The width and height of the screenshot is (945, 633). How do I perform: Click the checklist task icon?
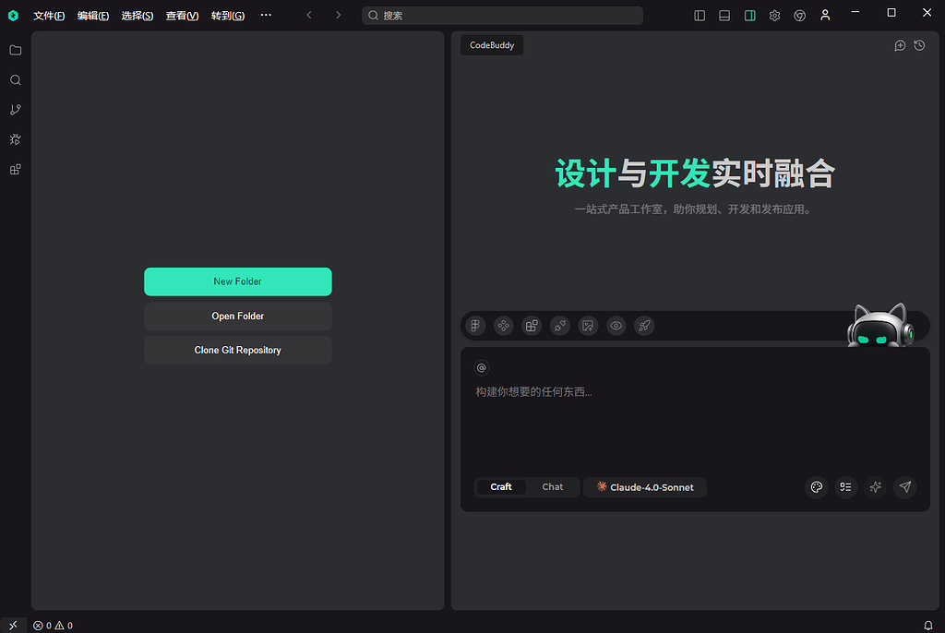[846, 487]
